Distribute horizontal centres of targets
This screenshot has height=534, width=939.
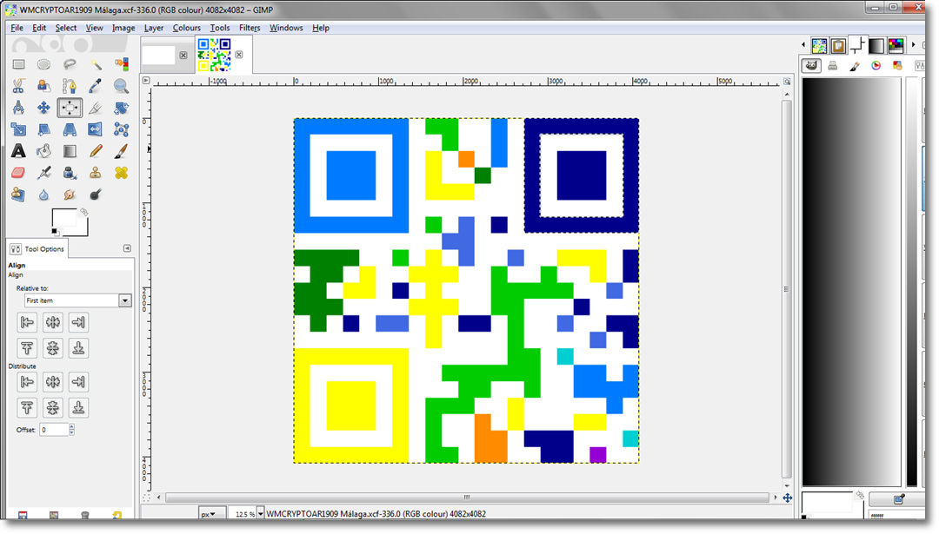(x=53, y=382)
